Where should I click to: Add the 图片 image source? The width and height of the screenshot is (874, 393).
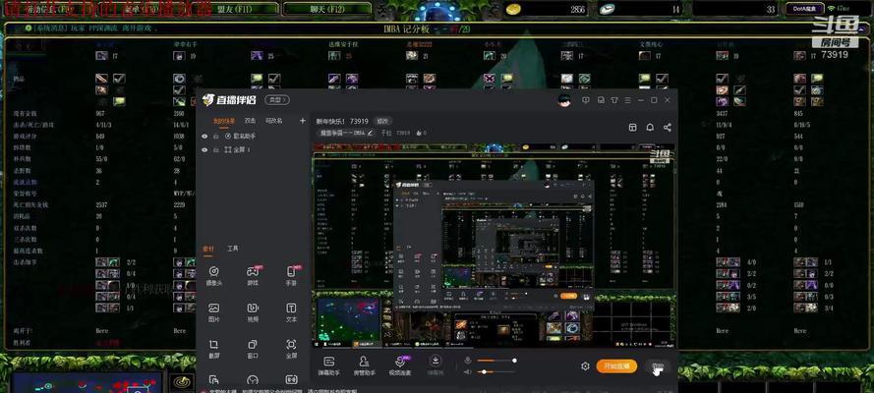point(214,311)
